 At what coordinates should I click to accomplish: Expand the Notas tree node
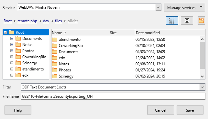[12, 45]
